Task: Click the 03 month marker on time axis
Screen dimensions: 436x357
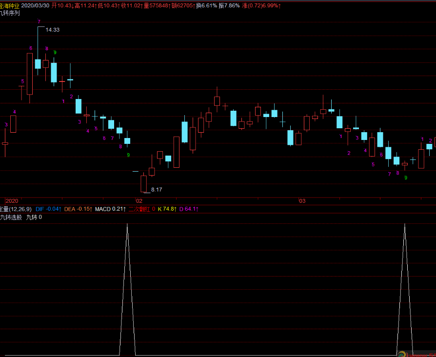Action: pyautogui.click(x=302, y=201)
